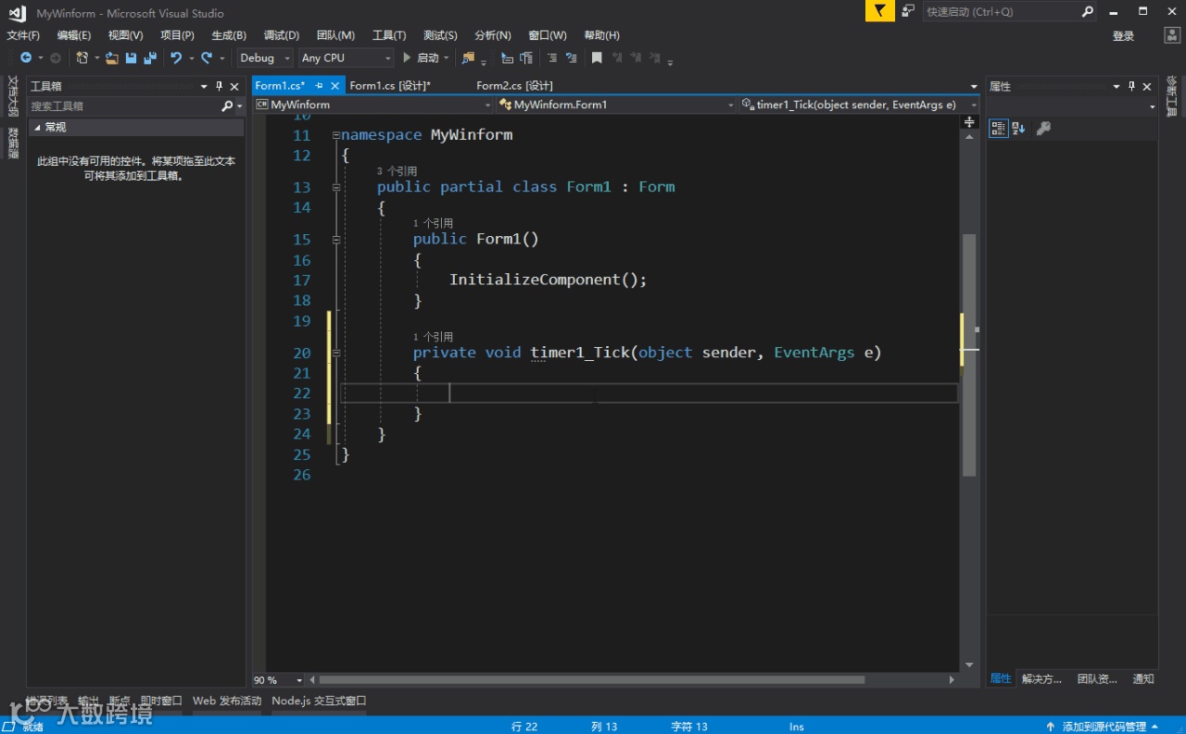The height and width of the screenshot is (734, 1186).
Task: Open the 输出 output window tab
Action: pyautogui.click(x=88, y=701)
